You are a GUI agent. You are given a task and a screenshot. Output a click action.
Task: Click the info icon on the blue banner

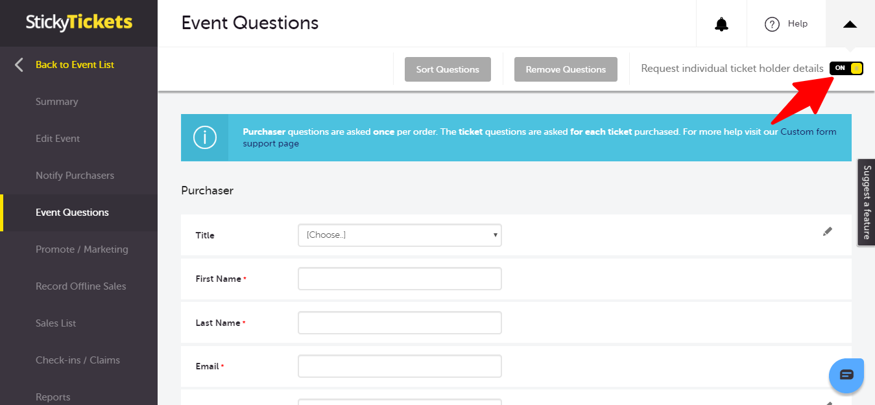click(x=204, y=137)
